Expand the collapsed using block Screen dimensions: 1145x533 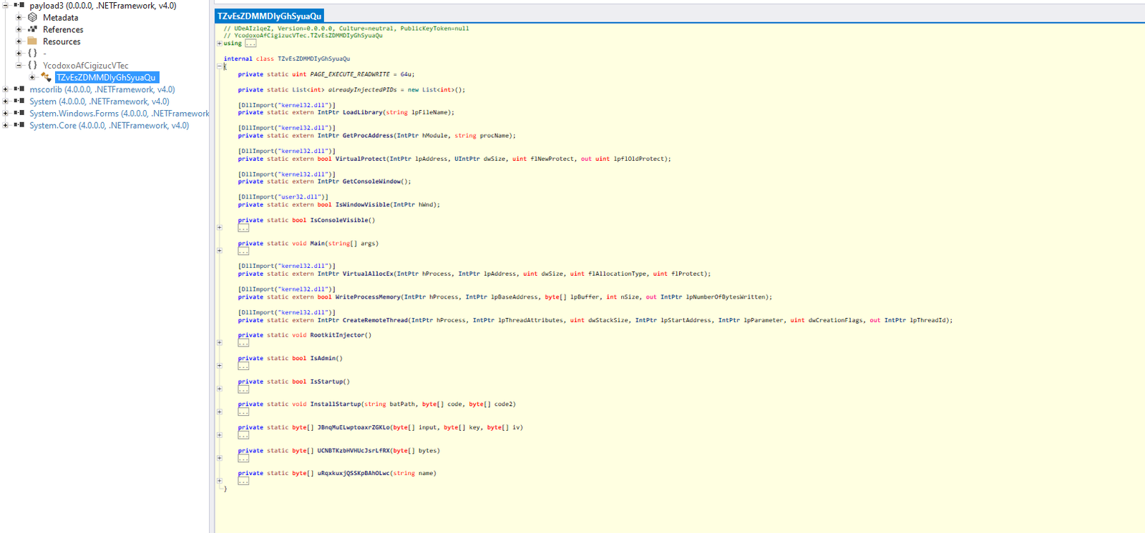coord(220,43)
